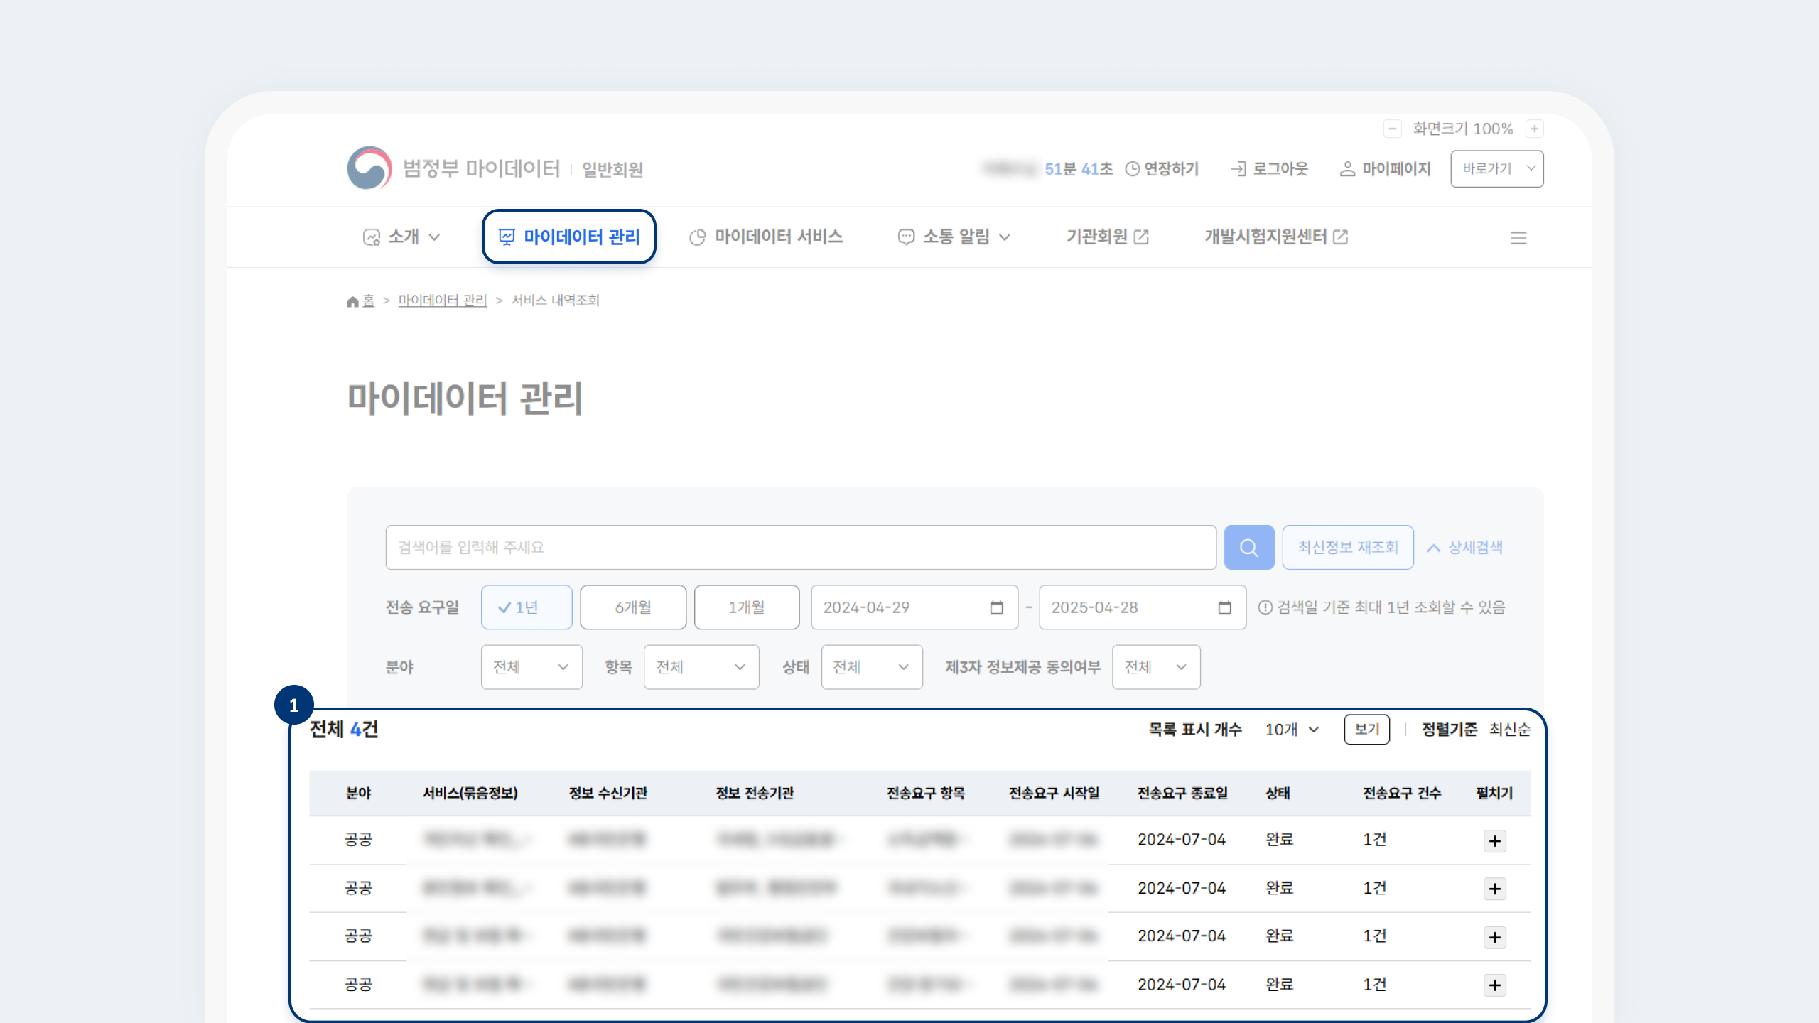Open the 바로가기 shortcut dropdown

tap(1497, 169)
